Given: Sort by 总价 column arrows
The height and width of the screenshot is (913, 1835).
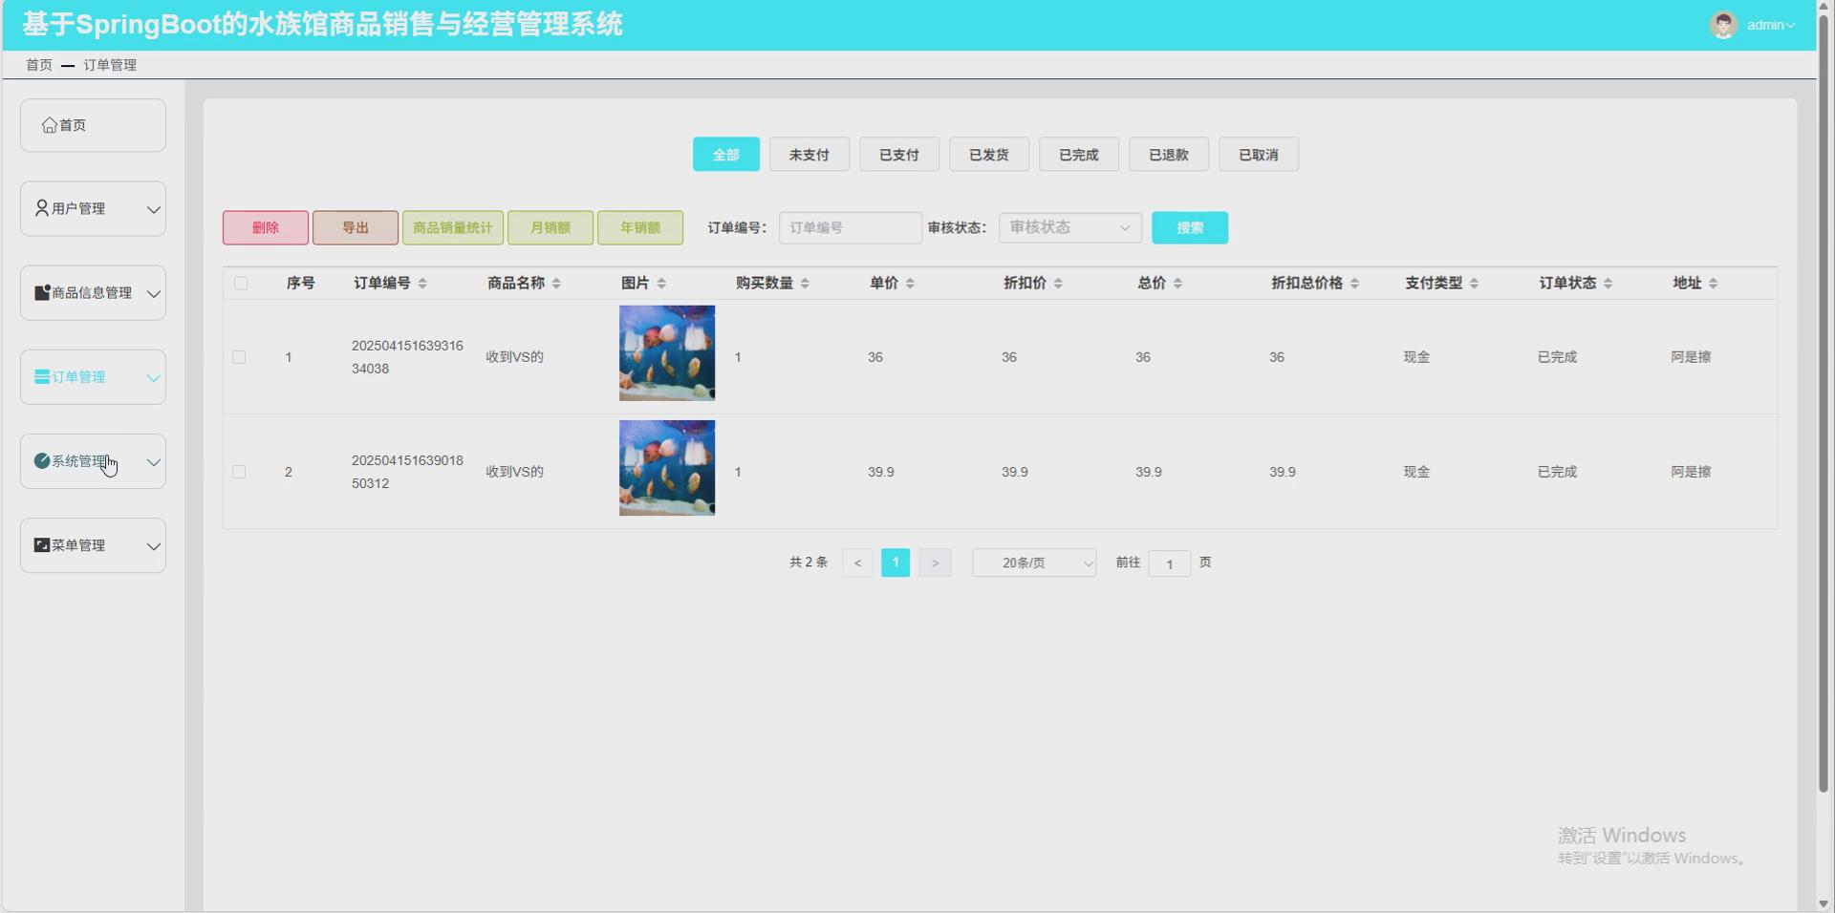Looking at the screenshot, I should [1177, 284].
